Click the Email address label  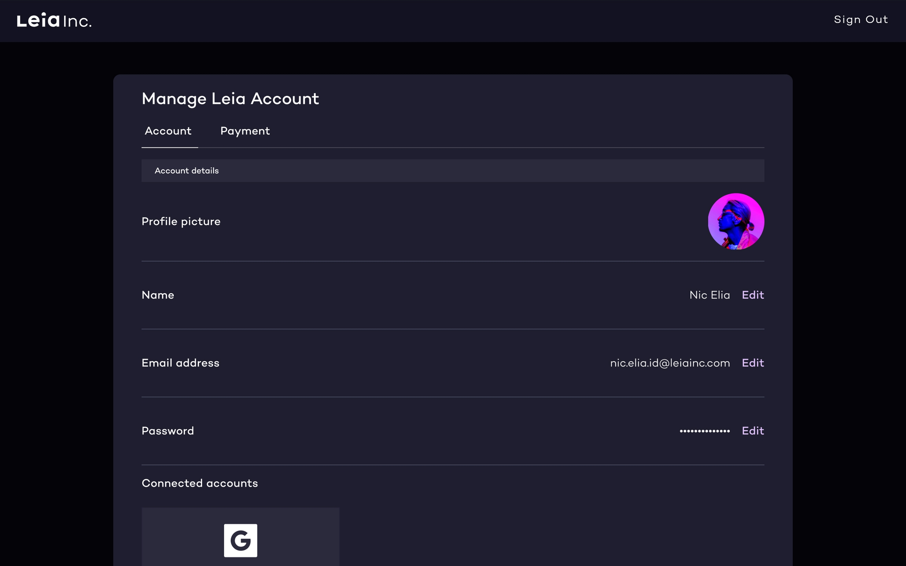(180, 363)
